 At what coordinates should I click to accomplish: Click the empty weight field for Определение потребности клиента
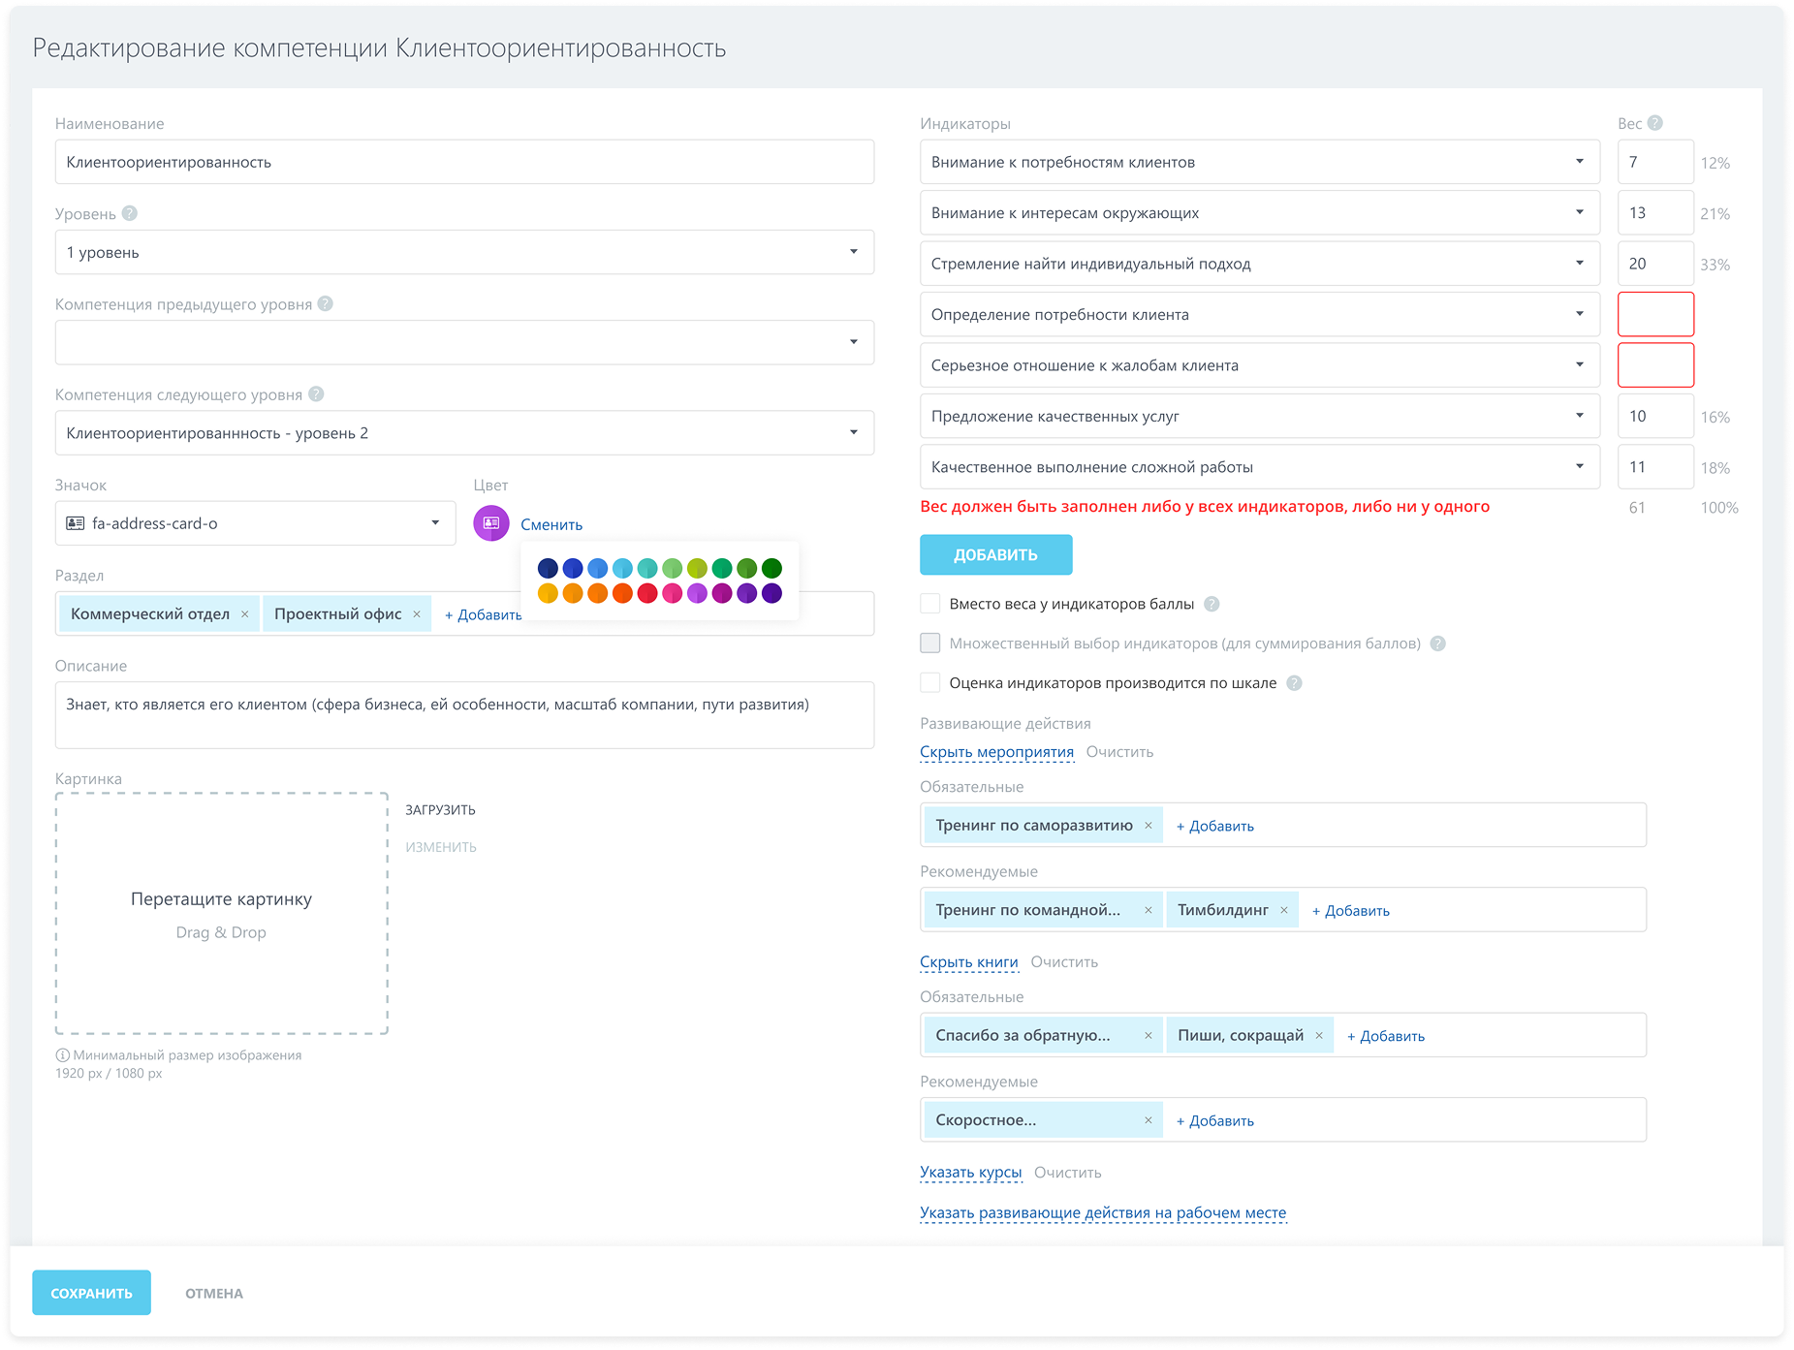1655,315
